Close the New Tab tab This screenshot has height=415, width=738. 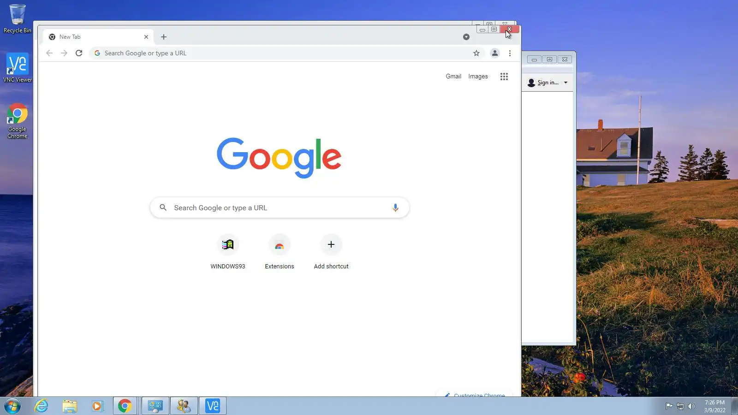[146, 37]
